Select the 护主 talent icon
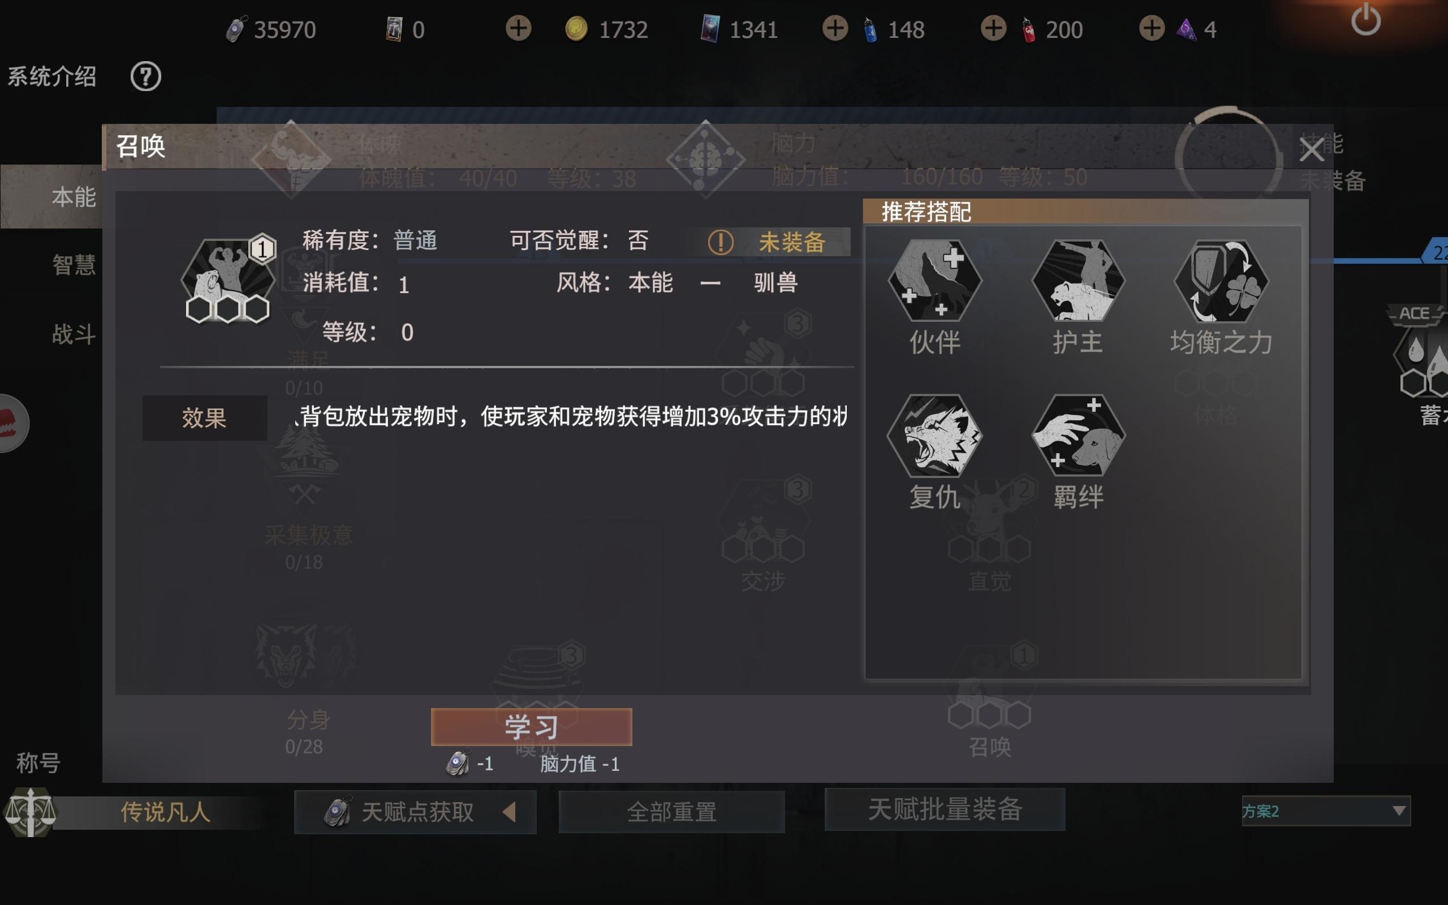Image resolution: width=1448 pixels, height=905 pixels. pyautogui.click(x=1078, y=281)
